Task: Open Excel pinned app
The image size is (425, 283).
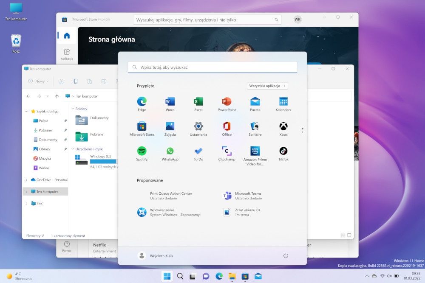Action: [x=198, y=104]
